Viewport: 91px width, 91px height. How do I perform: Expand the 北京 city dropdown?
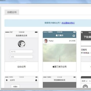[84, 81]
